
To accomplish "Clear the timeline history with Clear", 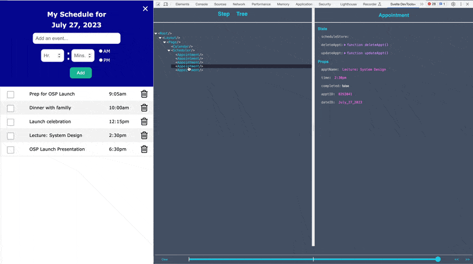I will 165,259.
